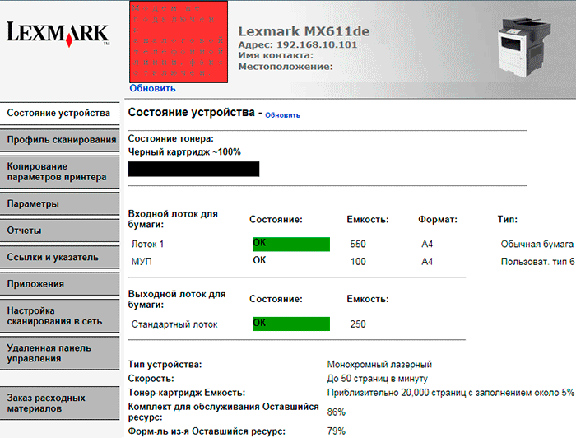Click the address 192.168.10.101
The image size is (576, 438).
(317, 44)
